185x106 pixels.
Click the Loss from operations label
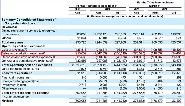click(x=17, y=73)
